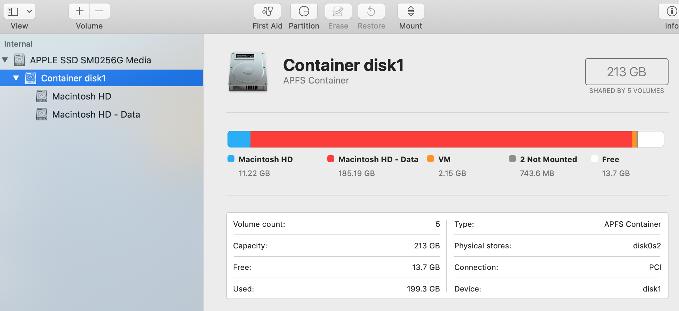Image resolution: width=679 pixels, height=311 pixels.
Task: Click the '11.22 GB' value
Action: click(x=254, y=173)
